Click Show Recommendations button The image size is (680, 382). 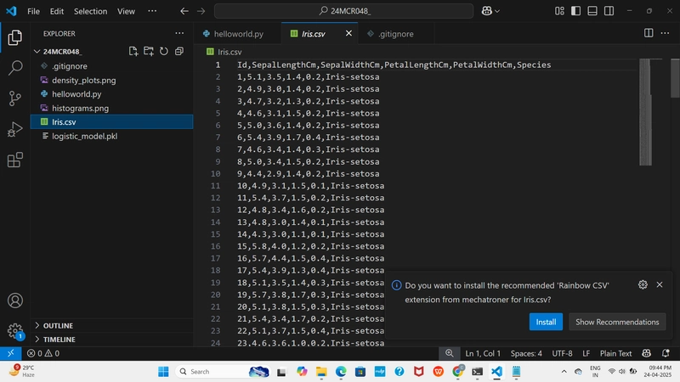click(x=617, y=322)
